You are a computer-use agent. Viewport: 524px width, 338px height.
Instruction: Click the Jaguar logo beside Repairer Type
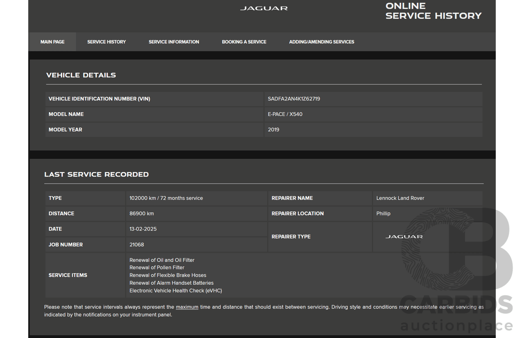tap(404, 237)
